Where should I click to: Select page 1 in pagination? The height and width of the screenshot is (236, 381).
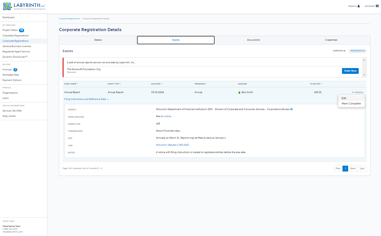(345, 168)
